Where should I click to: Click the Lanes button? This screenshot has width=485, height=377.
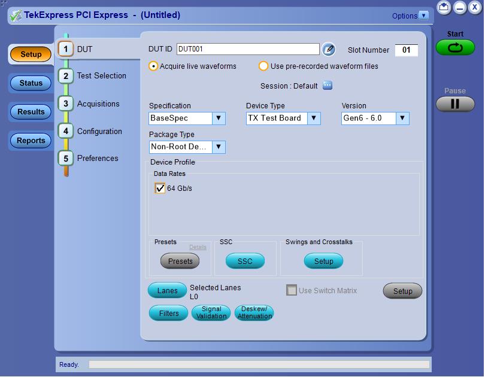pyautogui.click(x=167, y=291)
